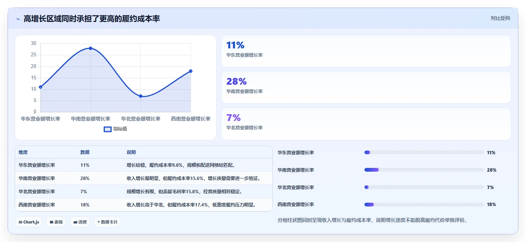Click the 11% cell in the table
The image size is (526, 242).
tap(85, 165)
